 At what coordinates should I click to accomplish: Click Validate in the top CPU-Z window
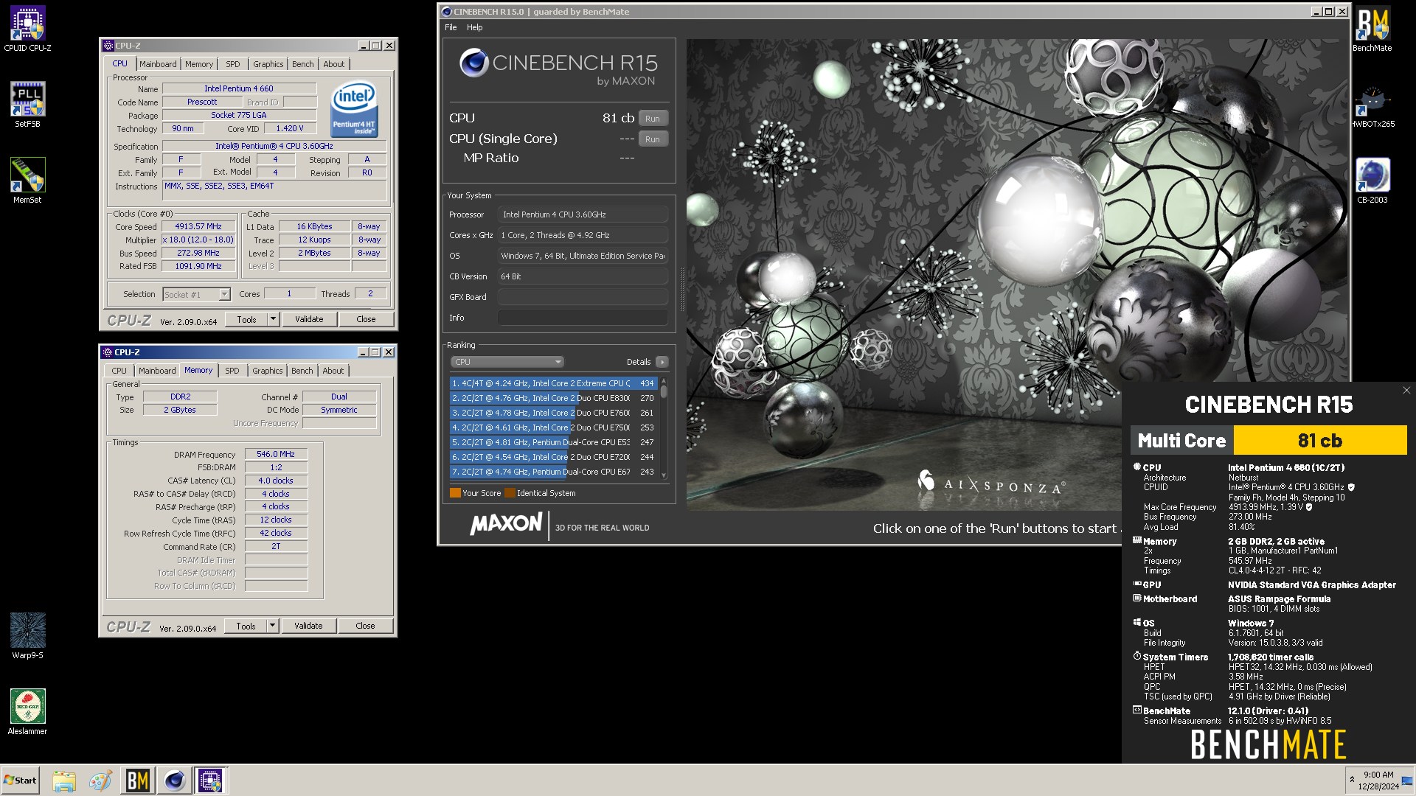pyautogui.click(x=309, y=320)
